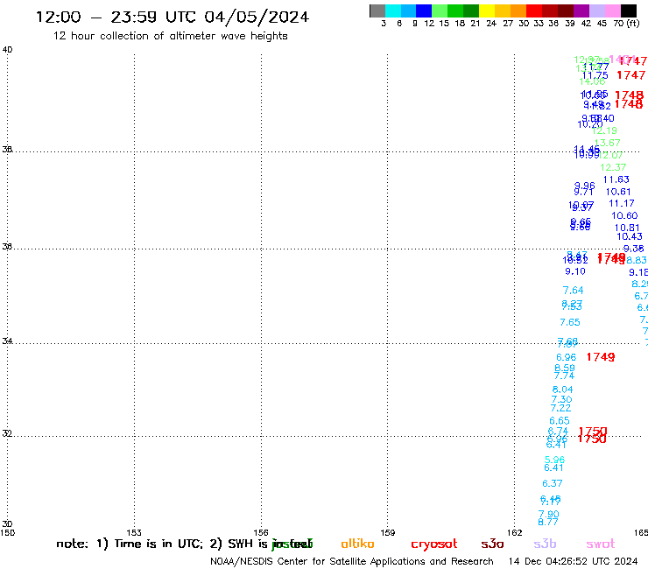This screenshot has height=569, width=648.
Task: Click the wave height value 7.30
Action: (x=561, y=399)
